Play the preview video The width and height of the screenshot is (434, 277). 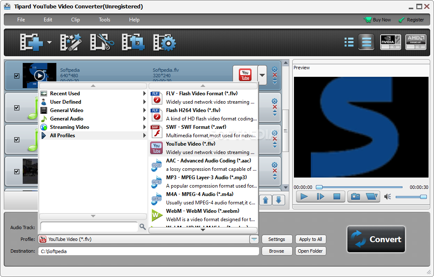[x=304, y=197]
